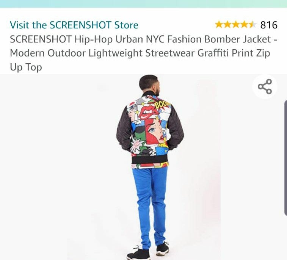Click the star rating display
287x260 pixels.
pos(236,25)
